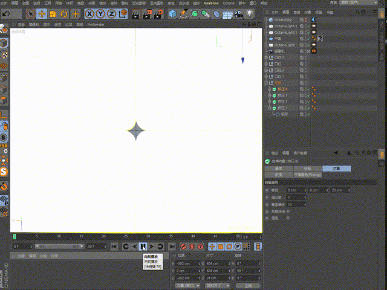Click the X position field -202 cm

pyautogui.click(x=187, y=263)
